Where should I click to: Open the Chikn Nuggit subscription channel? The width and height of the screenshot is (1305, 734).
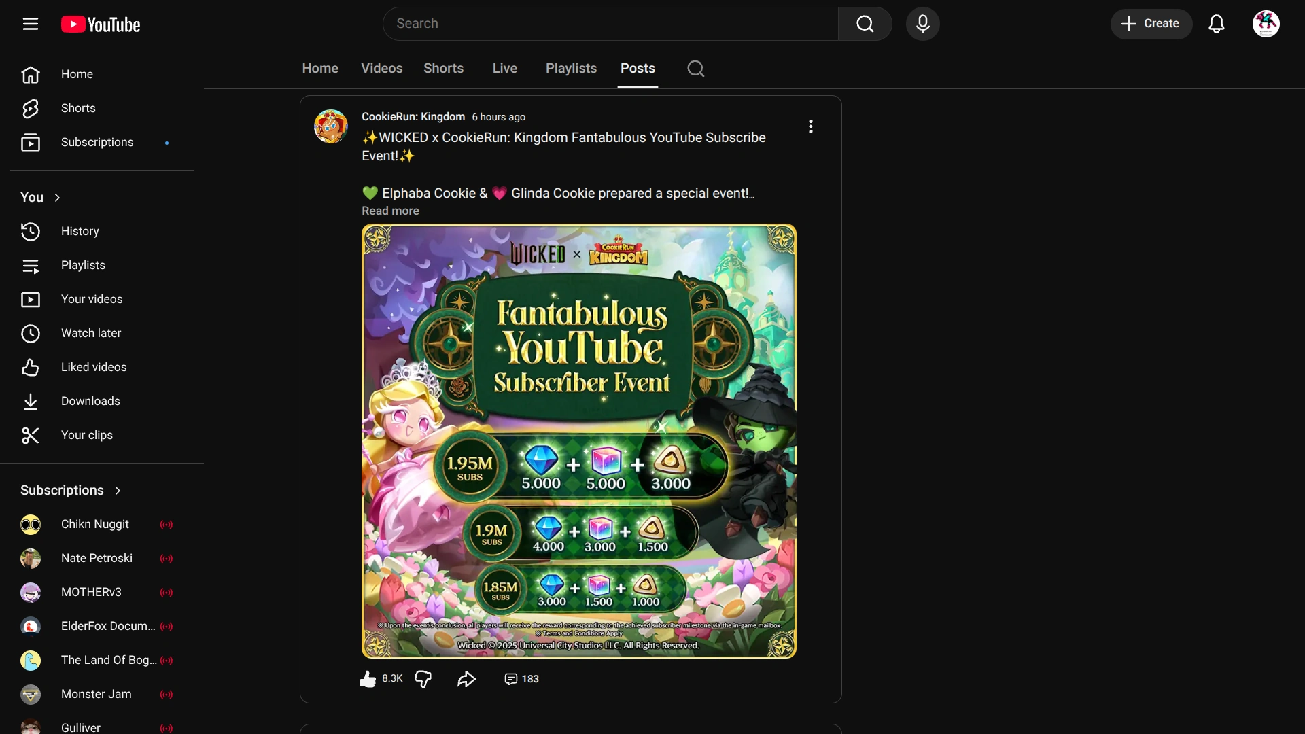click(x=94, y=524)
